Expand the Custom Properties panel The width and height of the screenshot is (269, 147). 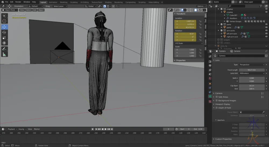tap(223, 139)
